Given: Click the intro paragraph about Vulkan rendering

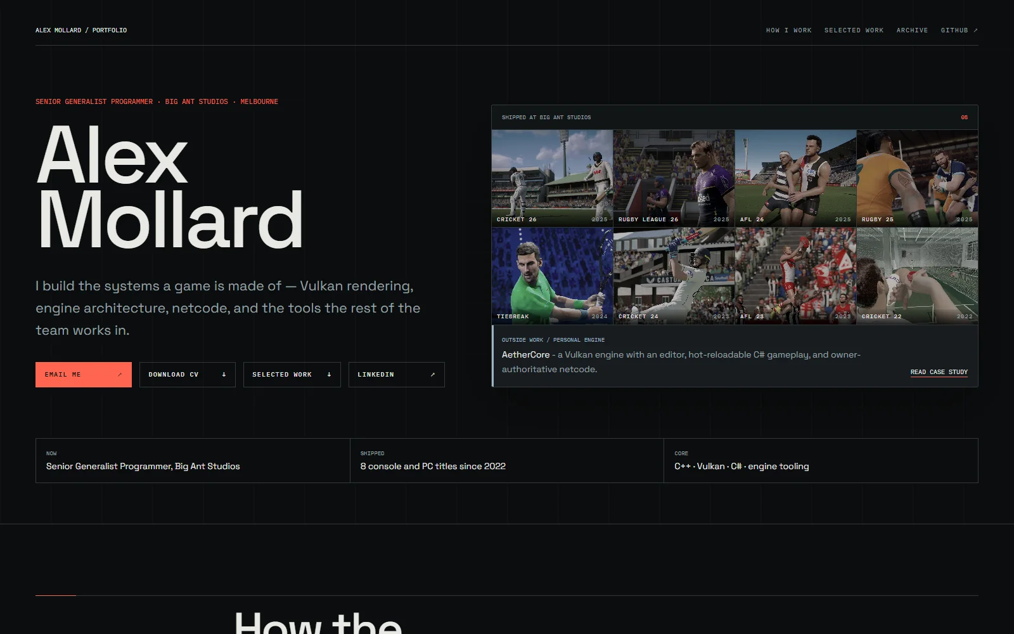Looking at the screenshot, I should 228,308.
